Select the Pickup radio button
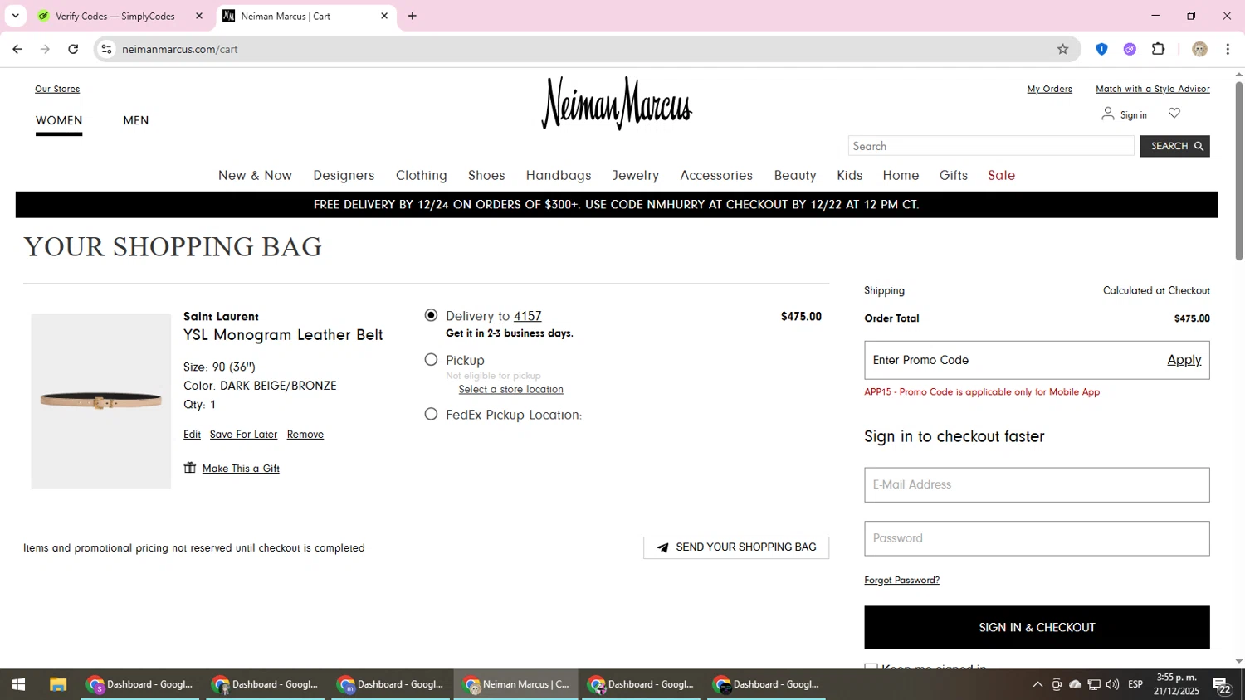 pos(431,359)
